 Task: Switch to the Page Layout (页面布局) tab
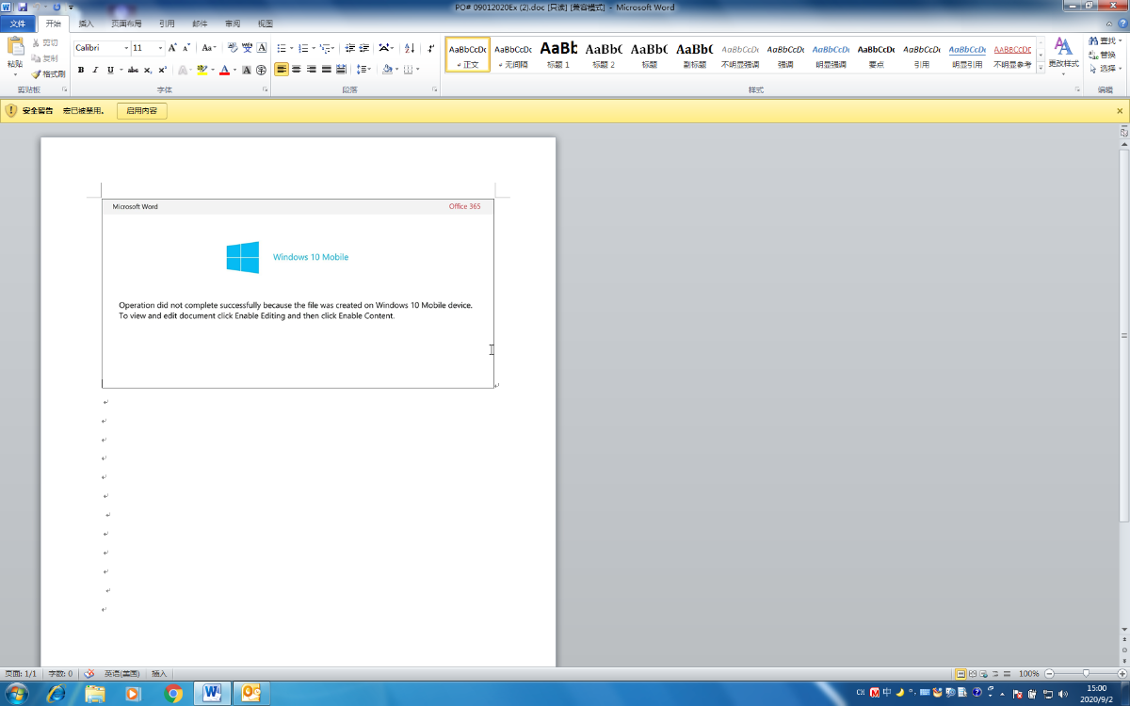pyautogui.click(x=126, y=23)
